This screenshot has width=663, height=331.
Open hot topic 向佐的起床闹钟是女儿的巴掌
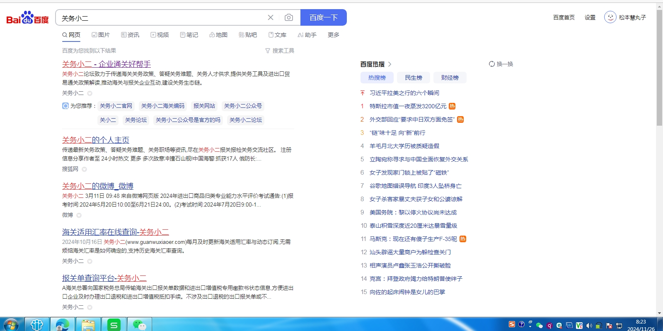tap(407, 292)
